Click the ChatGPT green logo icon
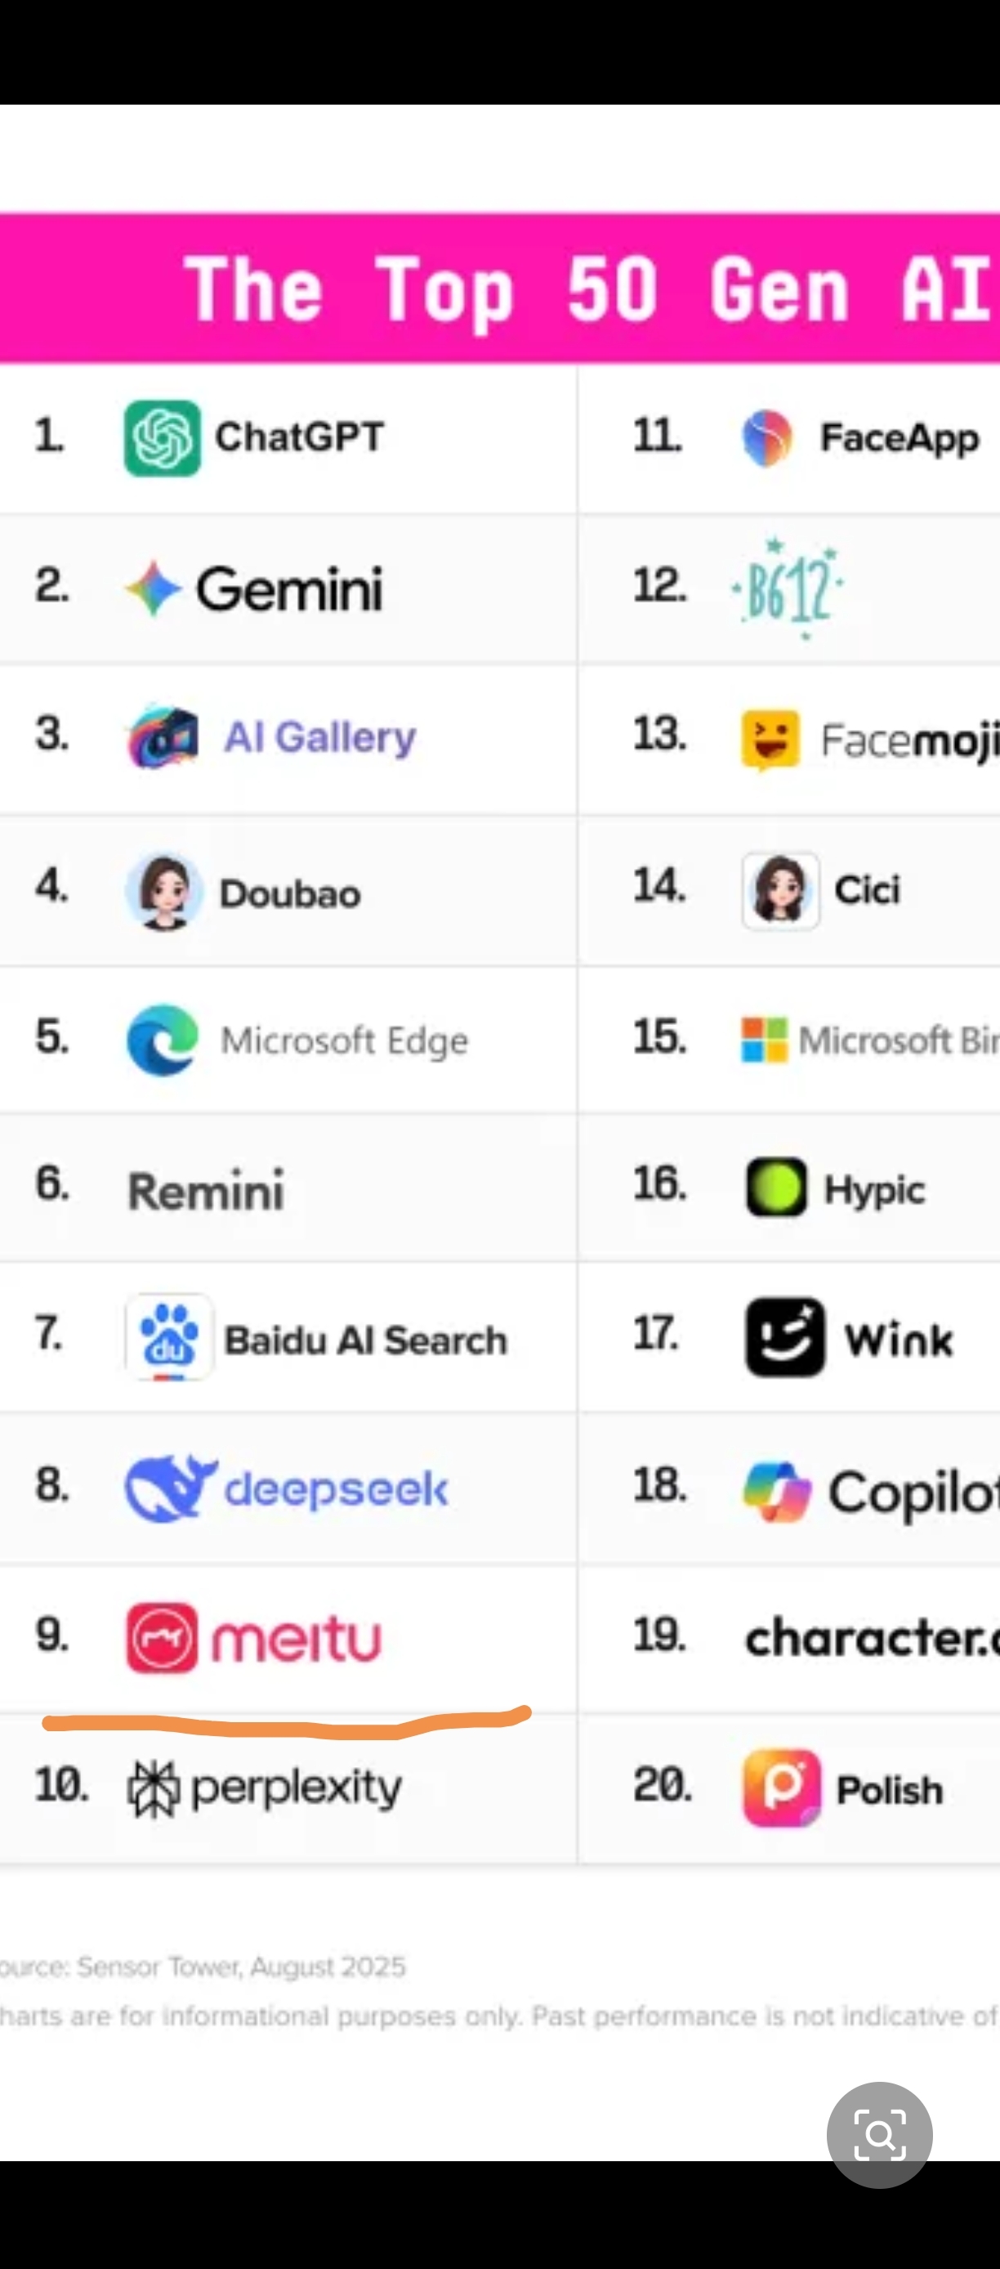 [x=163, y=438]
